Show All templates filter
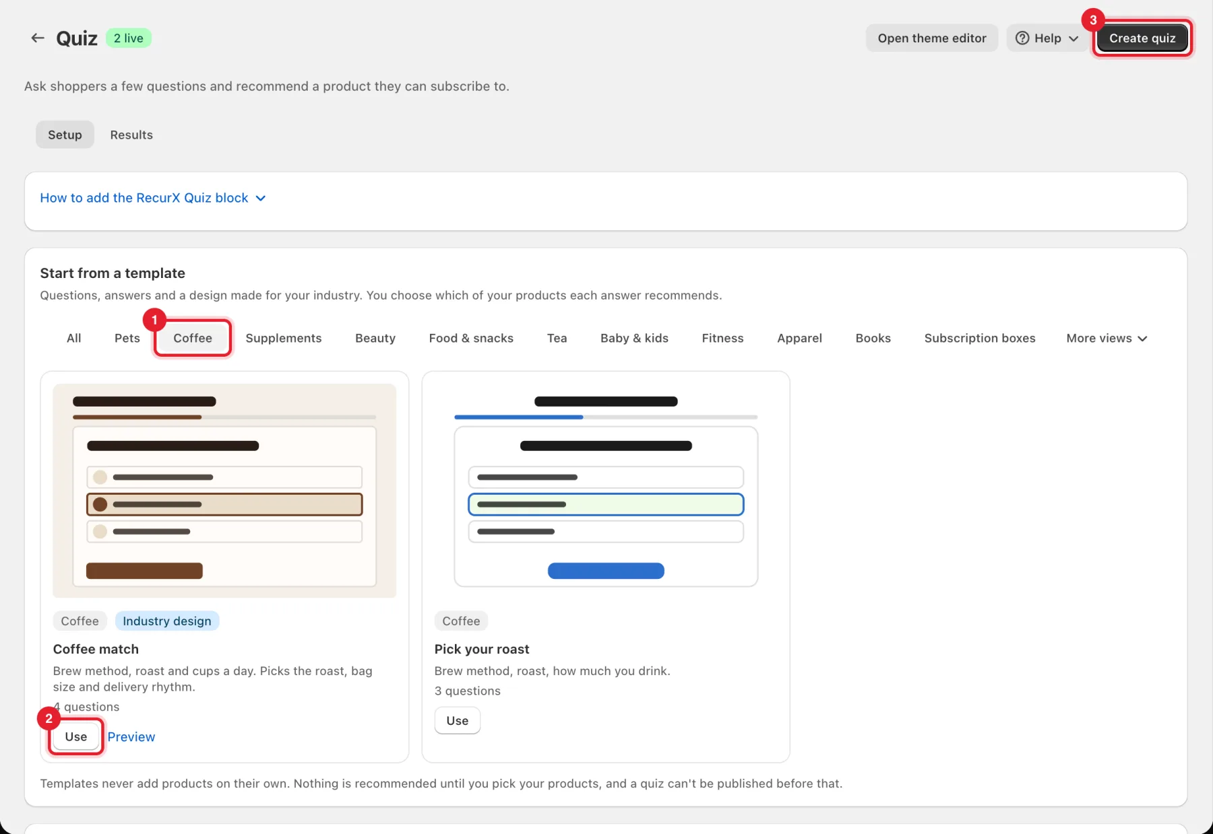Image resolution: width=1213 pixels, height=834 pixels. coord(74,338)
